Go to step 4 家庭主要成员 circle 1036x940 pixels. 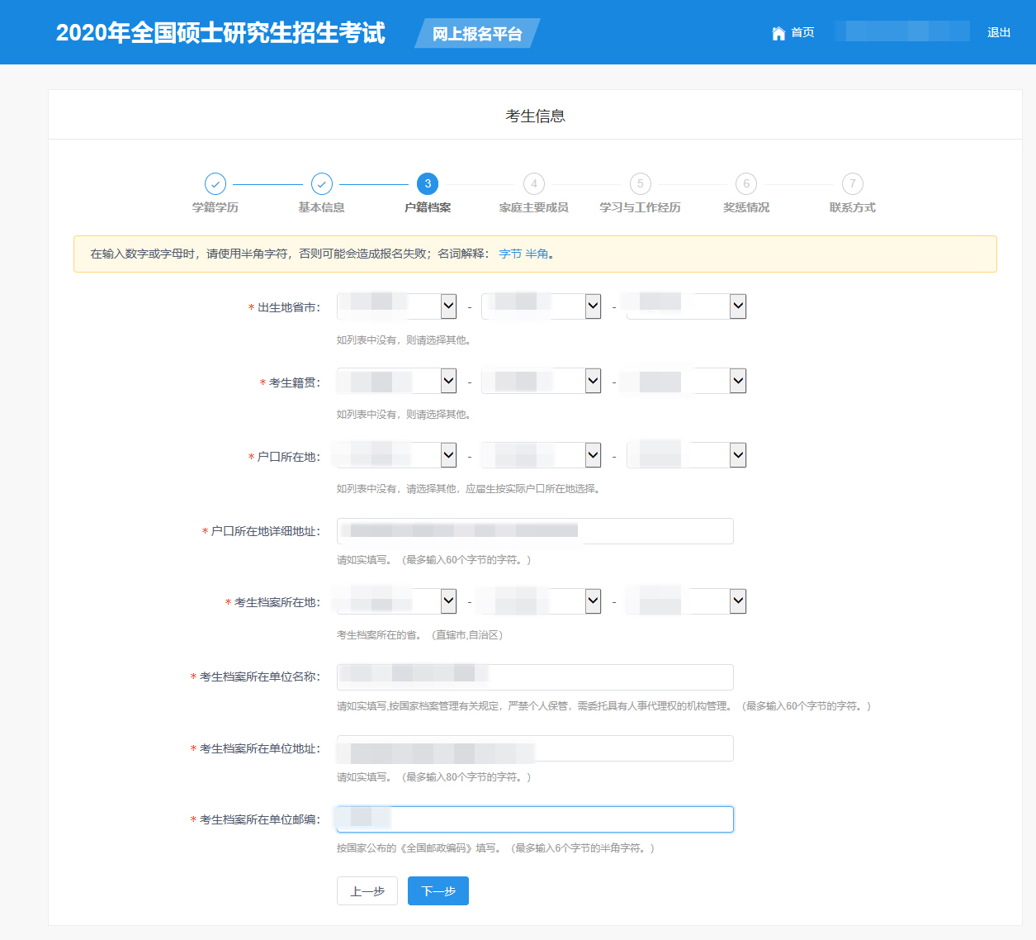tap(534, 183)
